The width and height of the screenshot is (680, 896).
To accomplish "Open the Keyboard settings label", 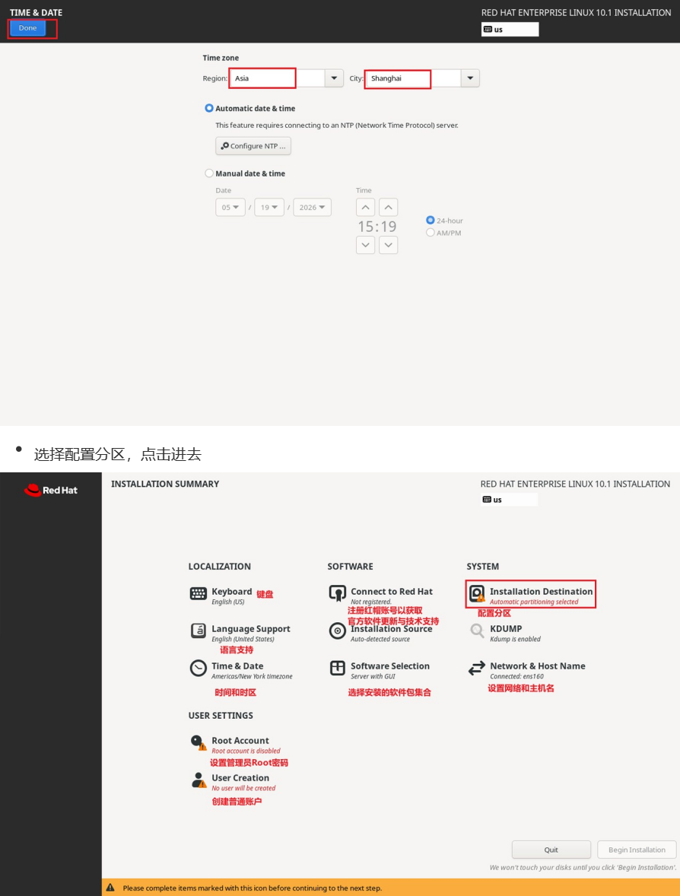I will tap(231, 592).
